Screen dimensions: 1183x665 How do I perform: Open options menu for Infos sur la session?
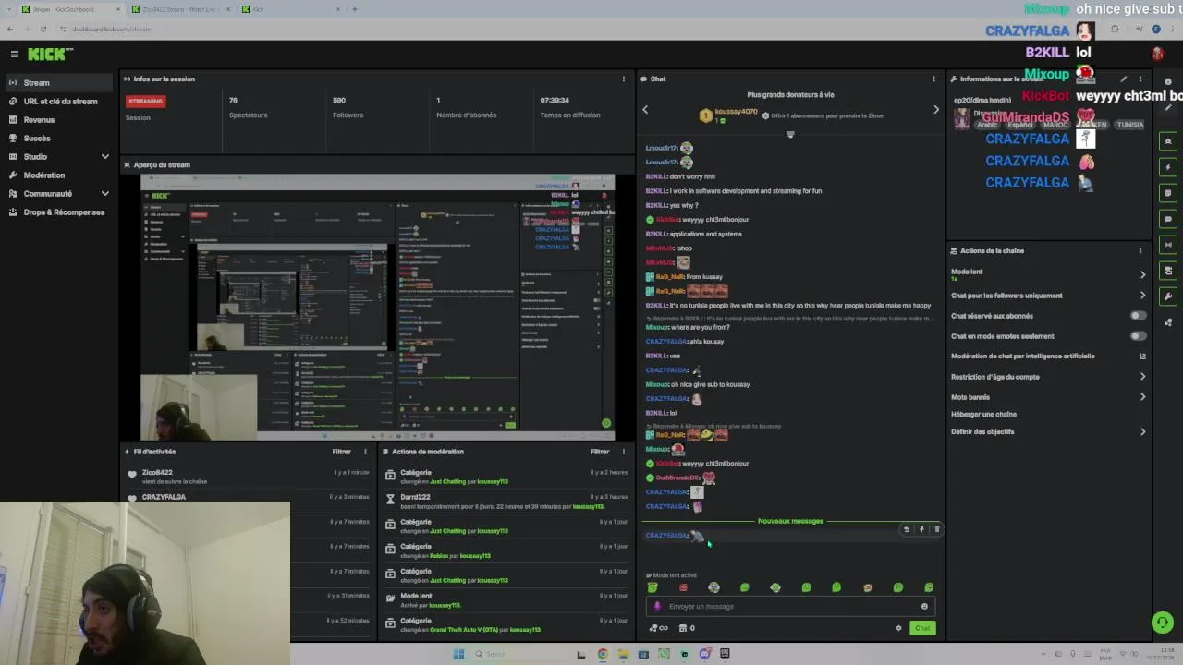coord(623,79)
